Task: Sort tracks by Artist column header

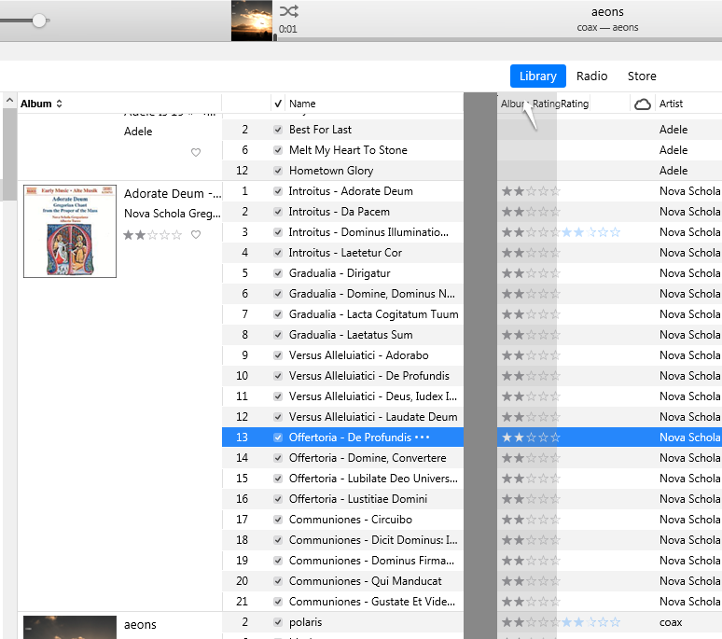Action: point(672,104)
